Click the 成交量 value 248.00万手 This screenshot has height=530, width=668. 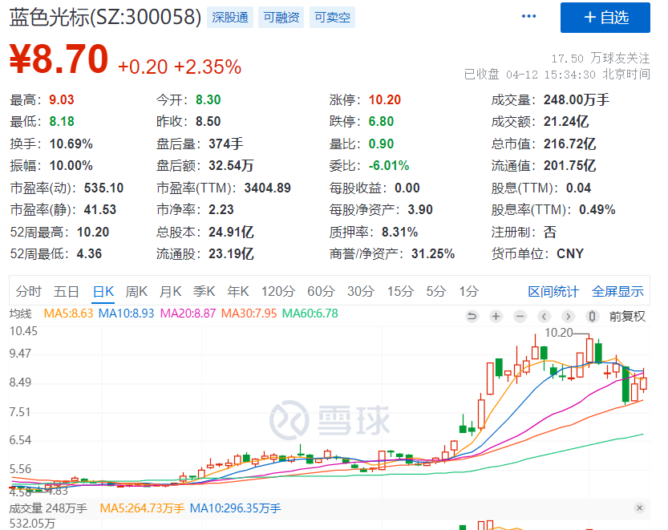click(x=577, y=100)
